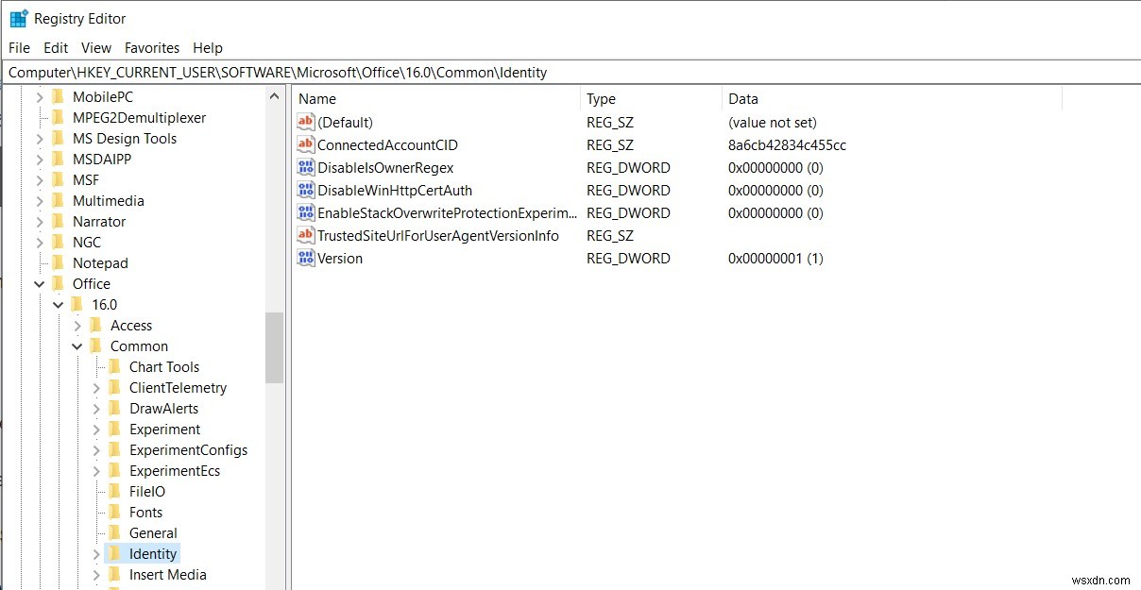Expand the Experiment tree node
The width and height of the screenshot is (1141, 590).
[96, 429]
